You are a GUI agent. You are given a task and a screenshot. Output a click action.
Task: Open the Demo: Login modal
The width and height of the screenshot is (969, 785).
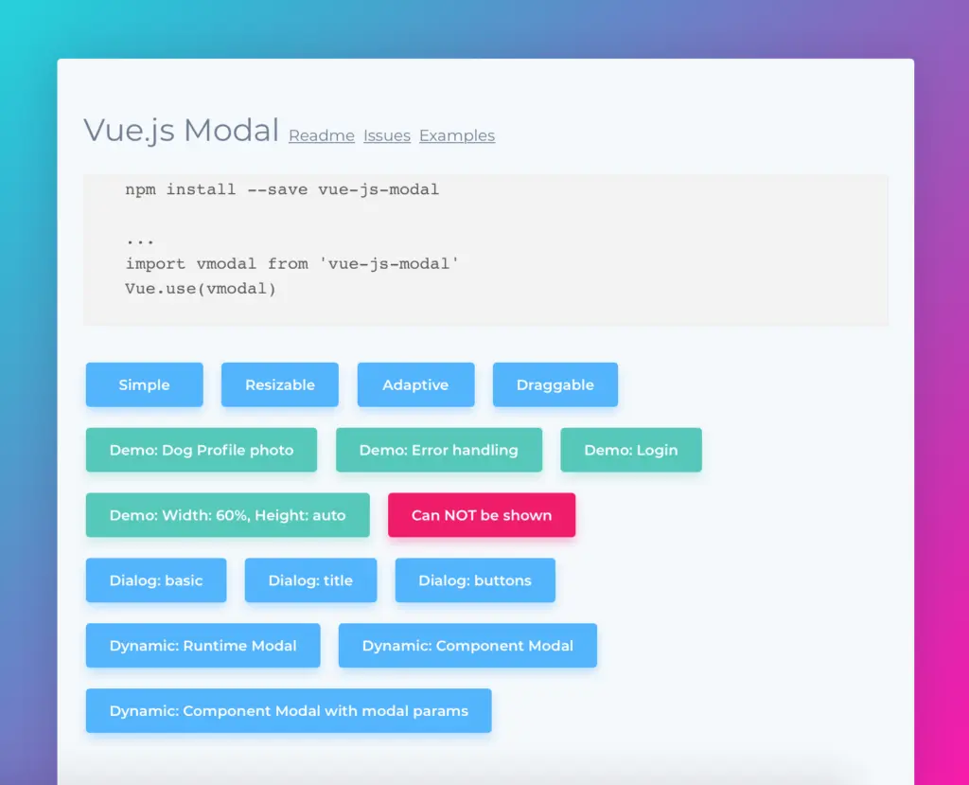pyautogui.click(x=630, y=450)
